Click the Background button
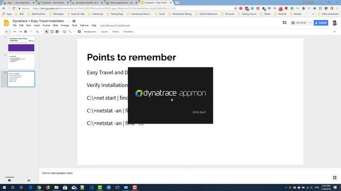 [90, 32]
